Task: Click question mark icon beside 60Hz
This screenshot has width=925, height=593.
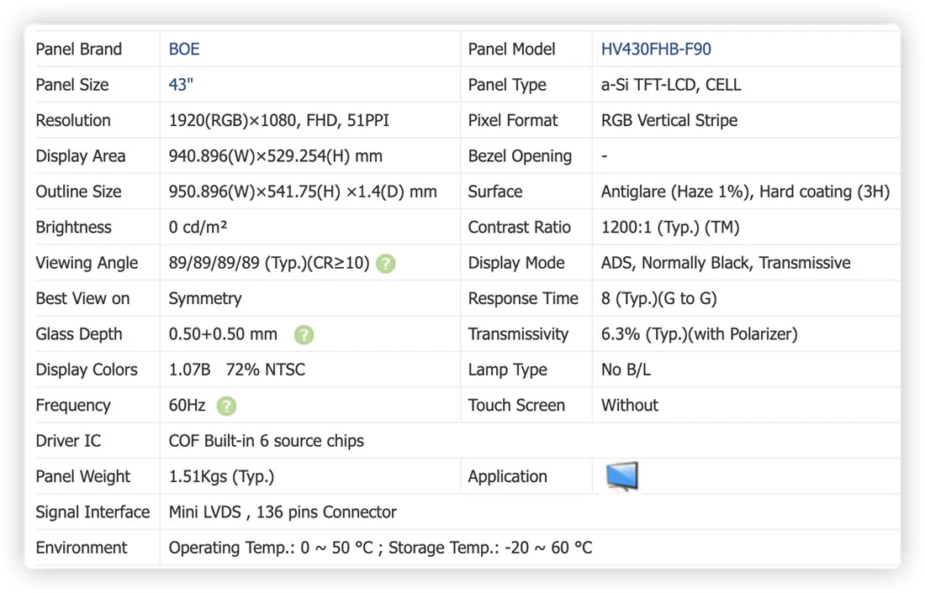Action: pyautogui.click(x=226, y=407)
